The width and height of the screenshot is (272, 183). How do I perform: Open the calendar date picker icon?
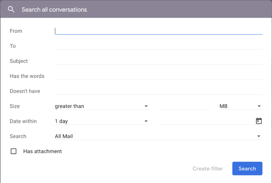(259, 121)
